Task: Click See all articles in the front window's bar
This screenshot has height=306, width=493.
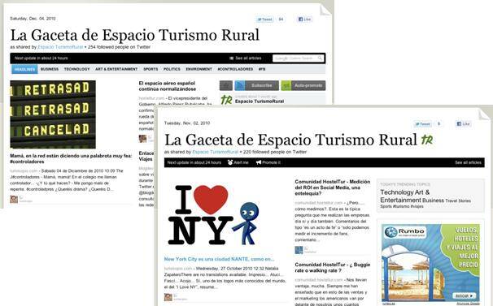Action: point(468,162)
